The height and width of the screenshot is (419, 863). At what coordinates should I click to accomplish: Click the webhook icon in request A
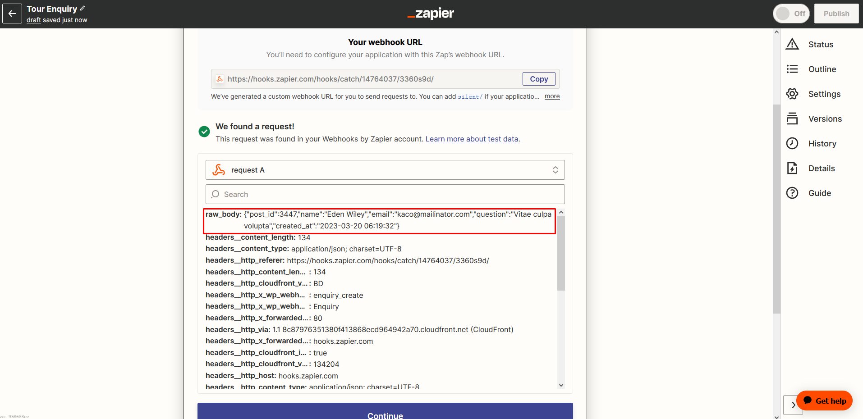click(219, 170)
